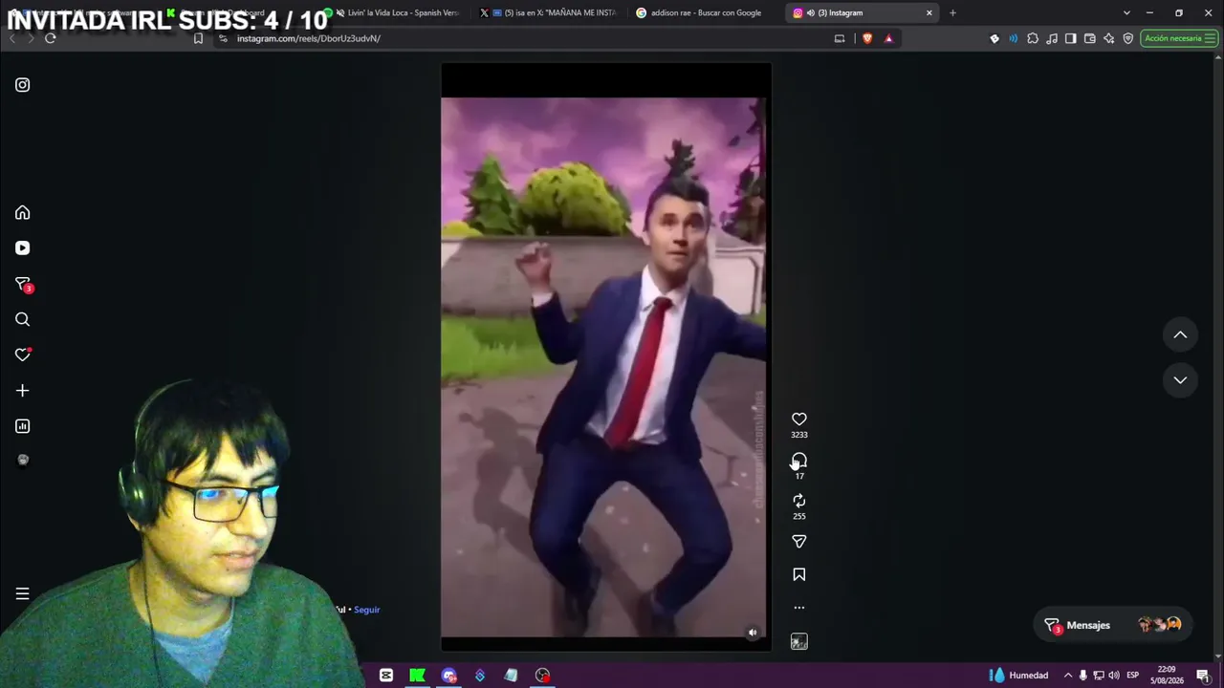This screenshot has width=1224, height=688.
Task: Mute the reel's sound
Action: coord(753,633)
